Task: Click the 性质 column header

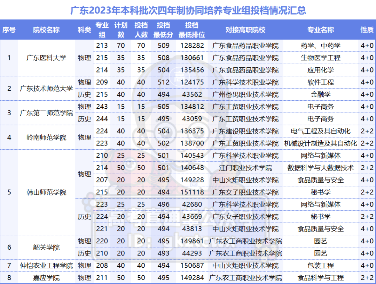Action: click(367, 30)
